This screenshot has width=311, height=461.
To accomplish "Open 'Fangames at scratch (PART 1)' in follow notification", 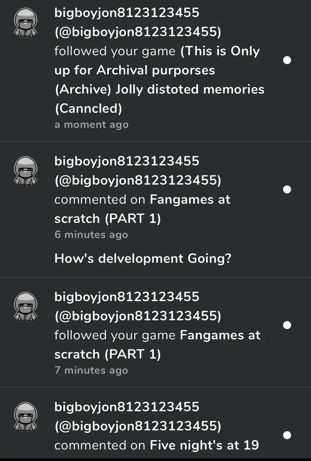I will coord(158,344).
